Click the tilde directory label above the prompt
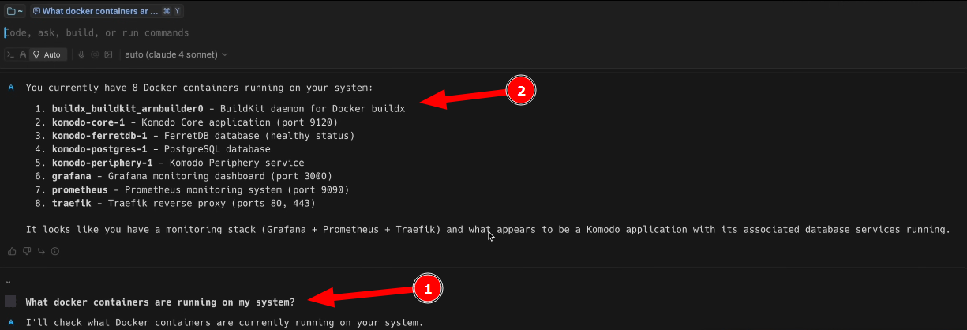Image resolution: width=967 pixels, height=330 pixels. 7,282
